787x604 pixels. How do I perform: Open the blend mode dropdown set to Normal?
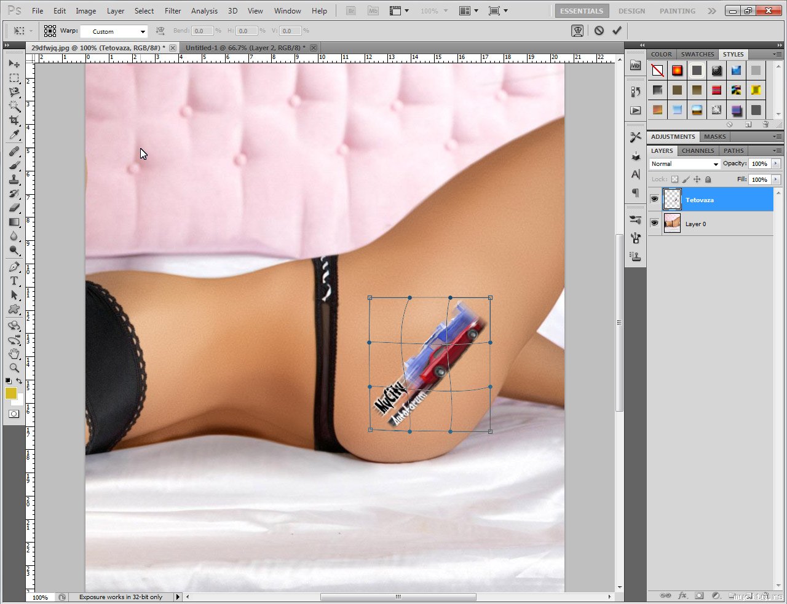tap(685, 164)
